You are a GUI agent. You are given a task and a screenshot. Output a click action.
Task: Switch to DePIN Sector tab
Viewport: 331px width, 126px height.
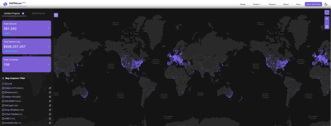tap(38, 14)
